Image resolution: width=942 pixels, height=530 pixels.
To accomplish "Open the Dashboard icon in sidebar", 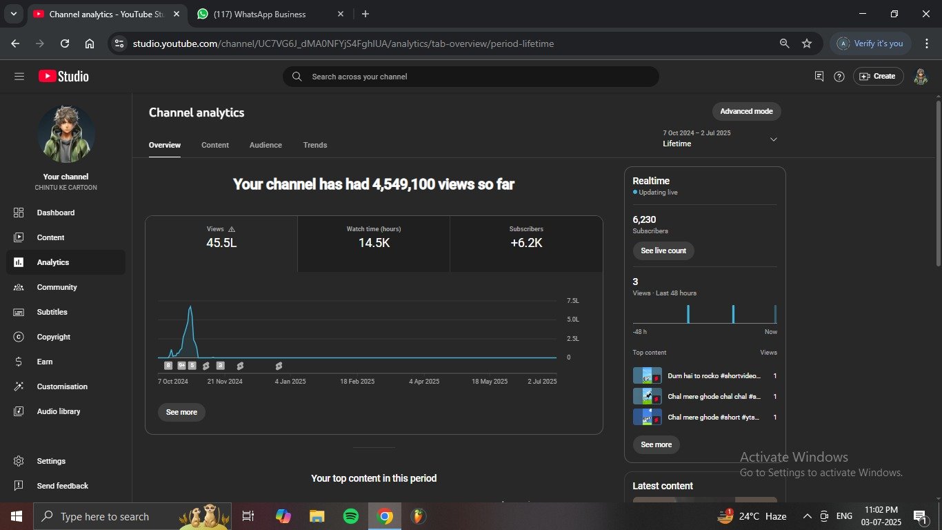I will [19, 213].
